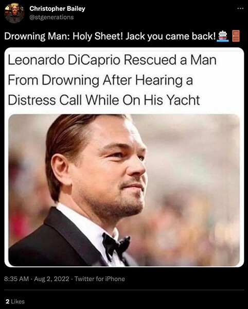Click the 'Distress Call While On His Yacht' line
The height and width of the screenshot is (309, 248).
pyautogui.click(x=104, y=100)
